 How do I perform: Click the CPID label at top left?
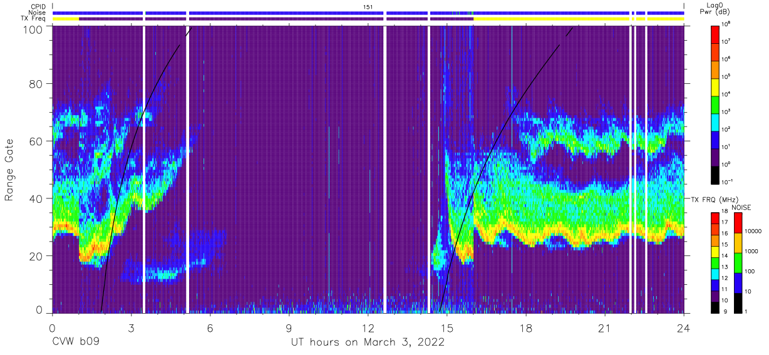(37, 6)
